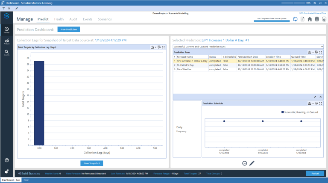Maximize the Prediction Runs panel with fullscreen icon
Viewport: 328px width, 183px height.
[320, 52]
